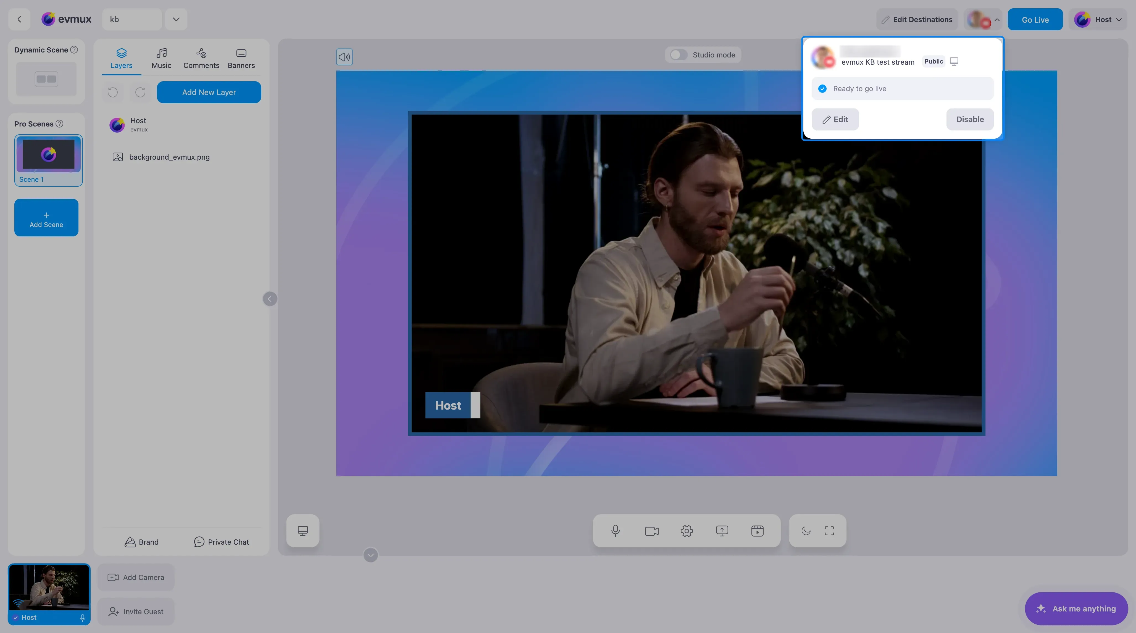Open the media player window icon
The height and width of the screenshot is (633, 1136).
[757, 531]
